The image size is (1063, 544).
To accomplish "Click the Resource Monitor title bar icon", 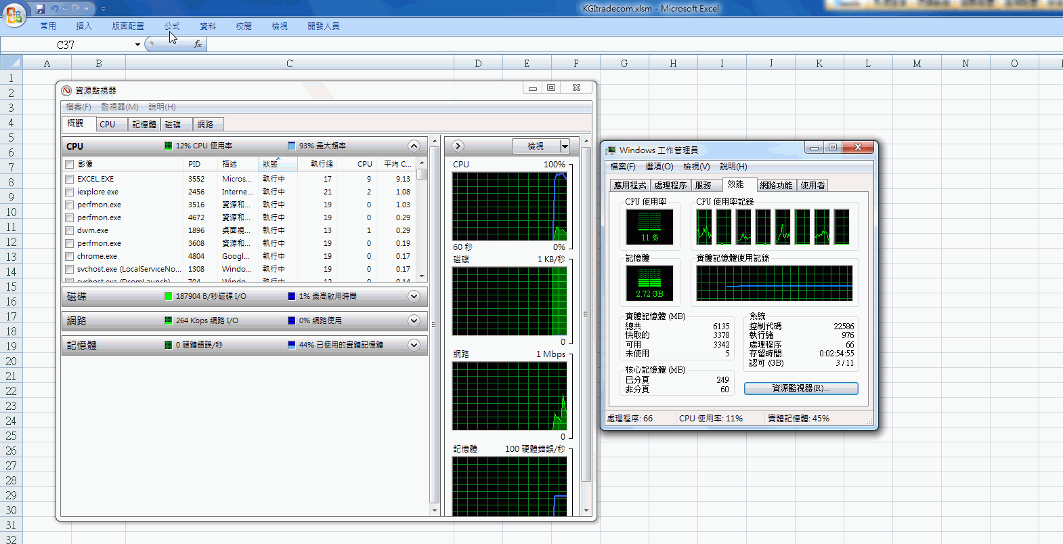I will click(x=66, y=90).
